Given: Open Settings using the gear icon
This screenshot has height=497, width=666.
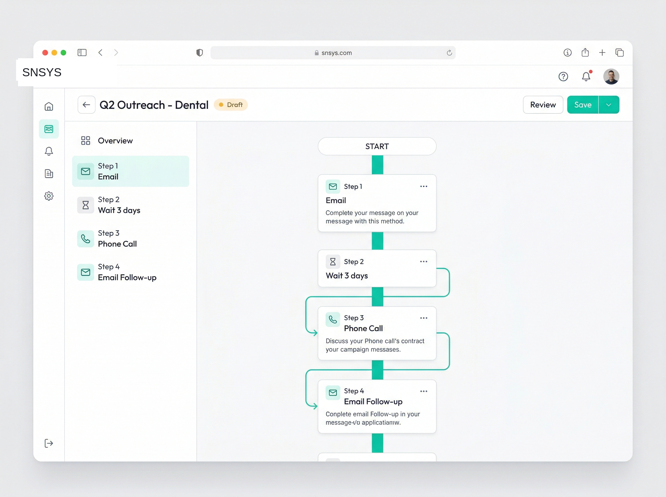Looking at the screenshot, I should [49, 196].
